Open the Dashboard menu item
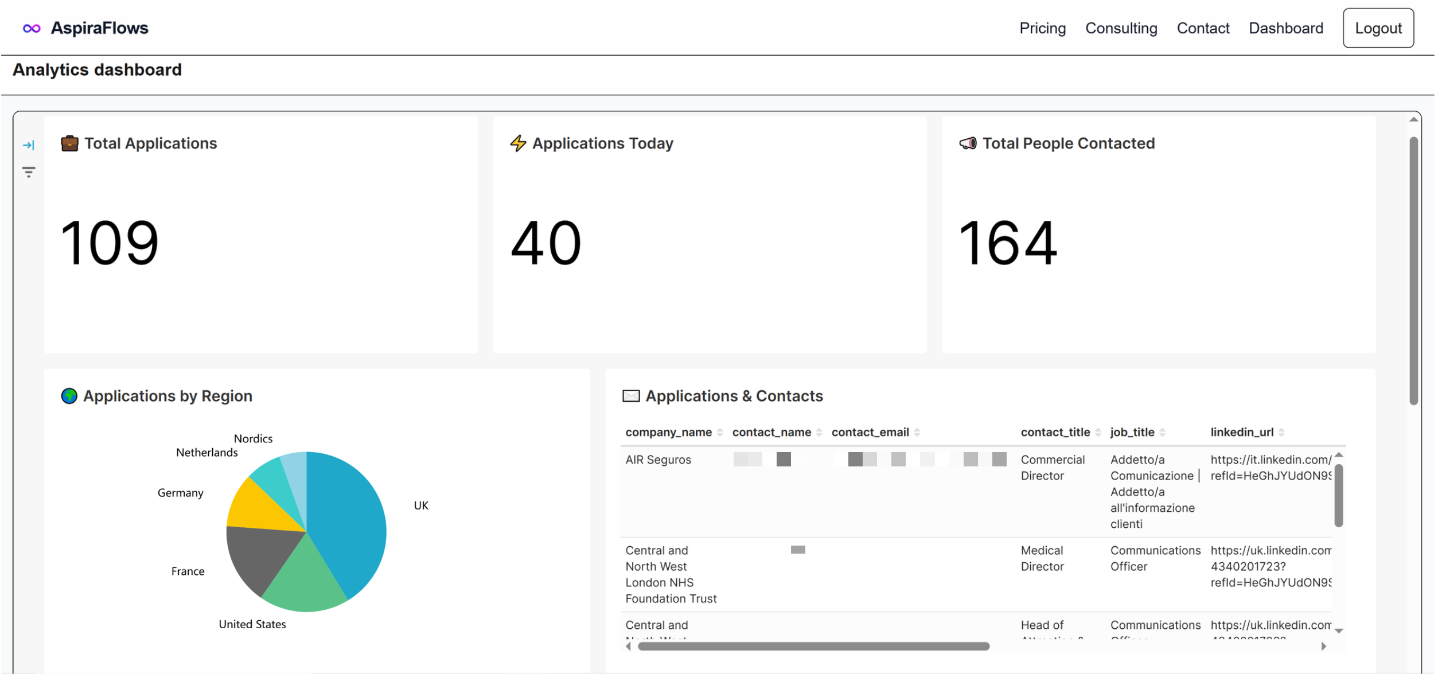 (x=1286, y=28)
